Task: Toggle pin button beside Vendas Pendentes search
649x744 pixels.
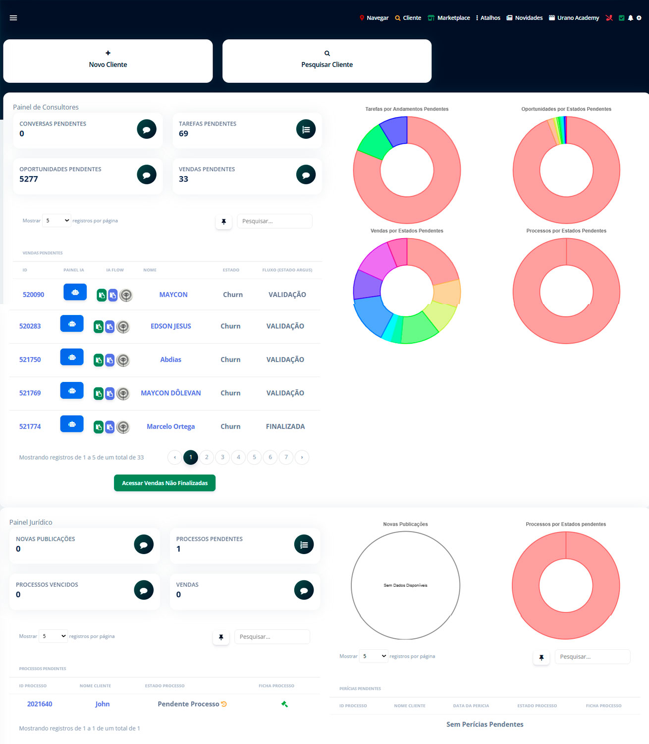Action: pos(223,222)
